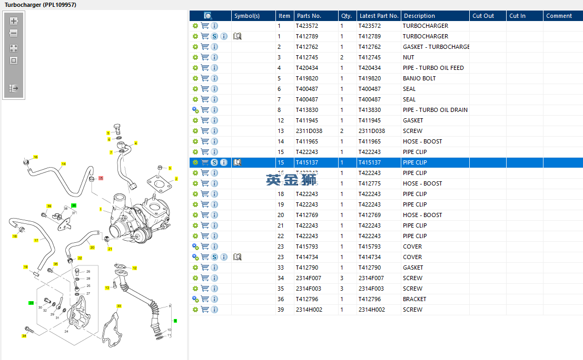Image resolution: width=583 pixels, height=360 pixels.
Task: Click the single-square fit view icon
Action: 14,60
